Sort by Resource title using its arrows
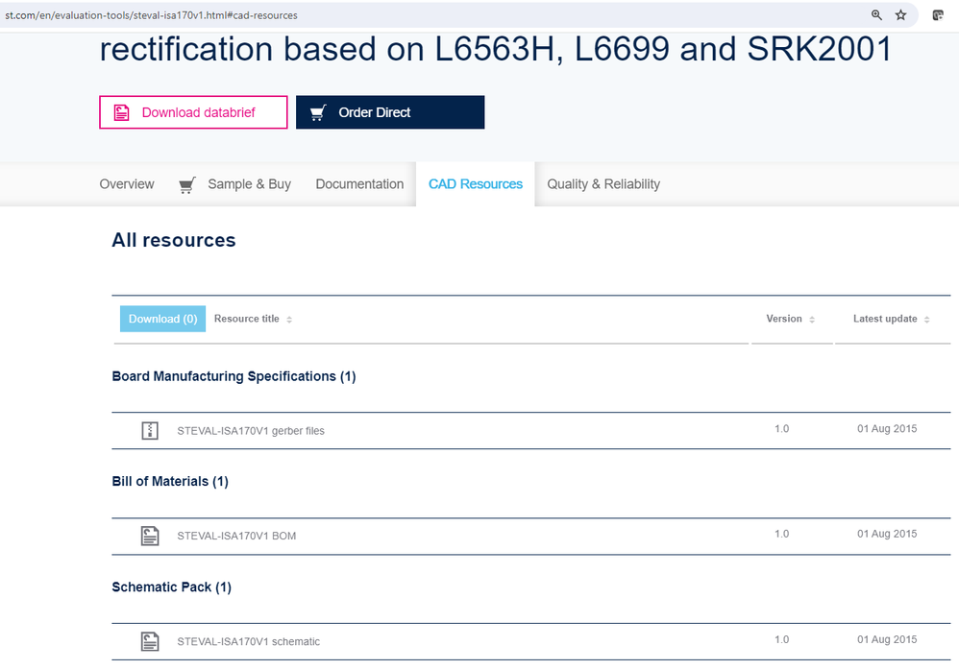The width and height of the screenshot is (959, 670). tap(289, 320)
